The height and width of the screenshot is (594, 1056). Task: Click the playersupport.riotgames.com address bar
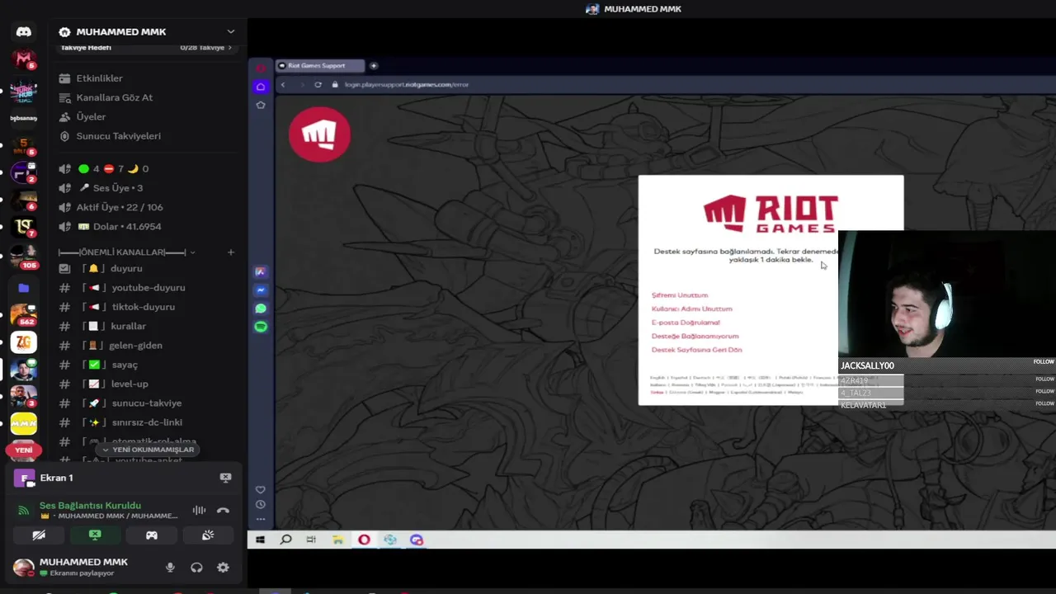[406, 84]
